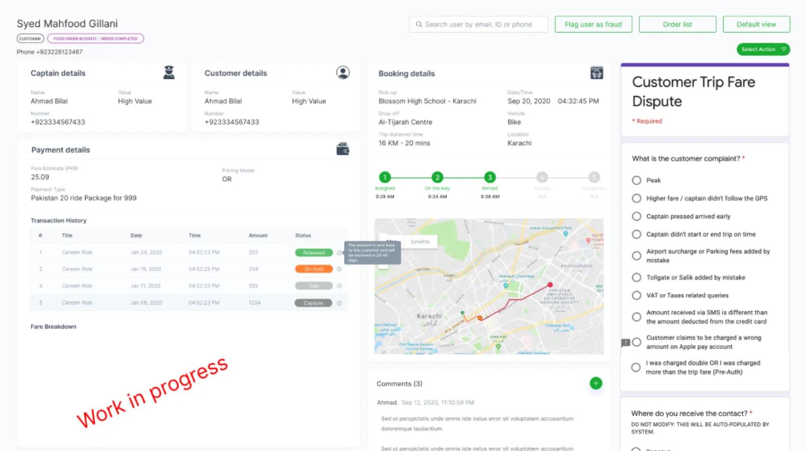
Task: Click the Flag user as fraud button
Action: (x=593, y=24)
